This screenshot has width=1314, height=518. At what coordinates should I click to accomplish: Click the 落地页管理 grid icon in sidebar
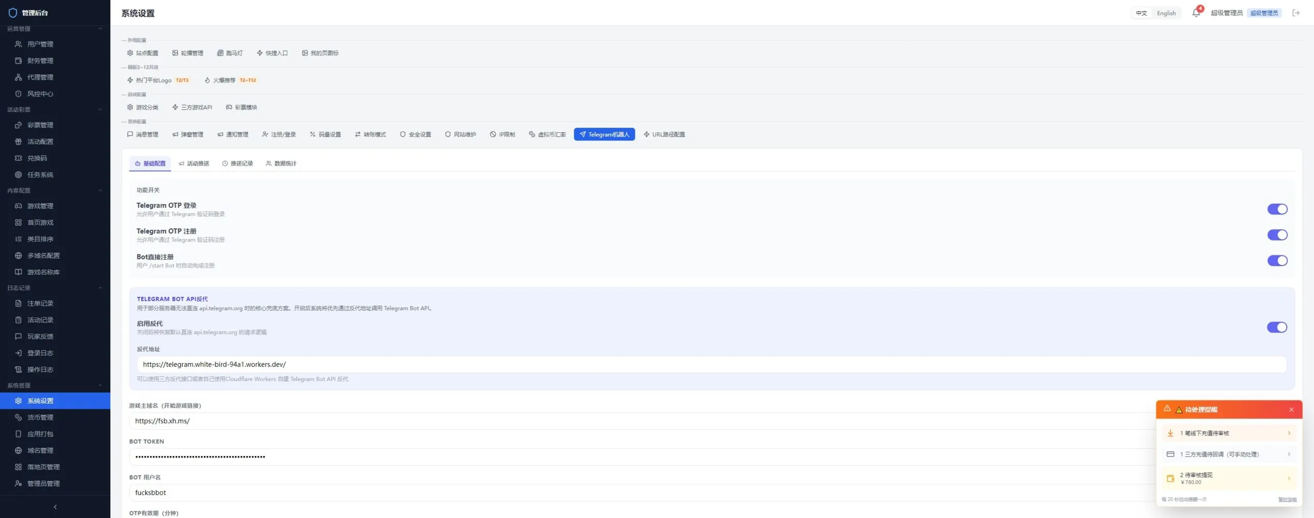tap(18, 467)
